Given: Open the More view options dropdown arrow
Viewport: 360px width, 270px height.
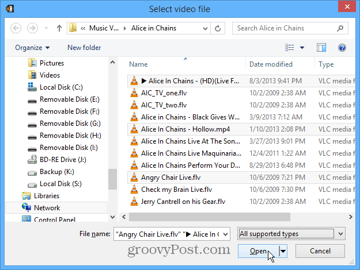Looking at the screenshot, I should coord(302,48).
